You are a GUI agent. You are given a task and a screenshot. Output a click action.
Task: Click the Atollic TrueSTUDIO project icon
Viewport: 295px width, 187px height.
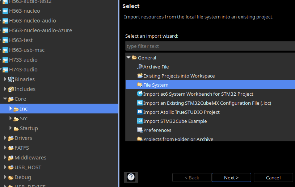pyautogui.click(x=140, y=112)
